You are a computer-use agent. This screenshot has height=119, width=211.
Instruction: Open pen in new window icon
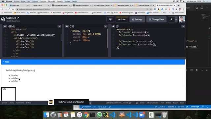tap(136, 103)
